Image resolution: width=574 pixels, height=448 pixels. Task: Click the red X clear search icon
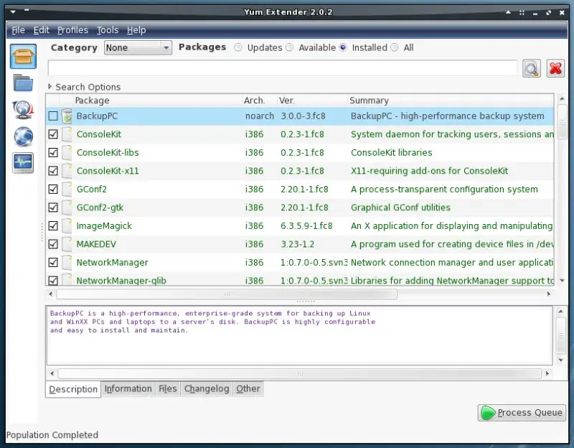(x=555, y=68)
